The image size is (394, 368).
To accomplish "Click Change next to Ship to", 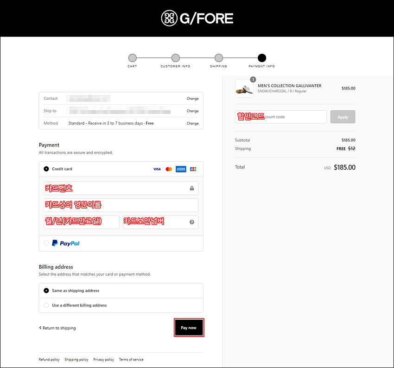I will coord(192,111).
